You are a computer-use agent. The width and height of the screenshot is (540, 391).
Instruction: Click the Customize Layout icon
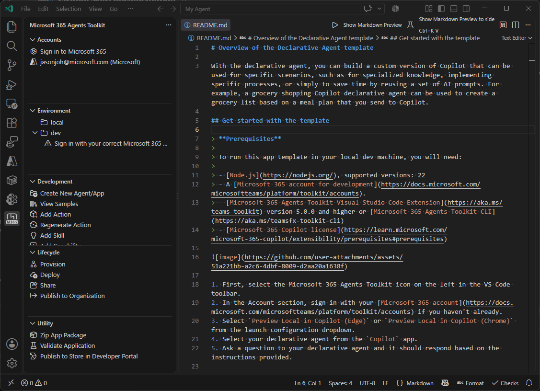pos(428,9)
